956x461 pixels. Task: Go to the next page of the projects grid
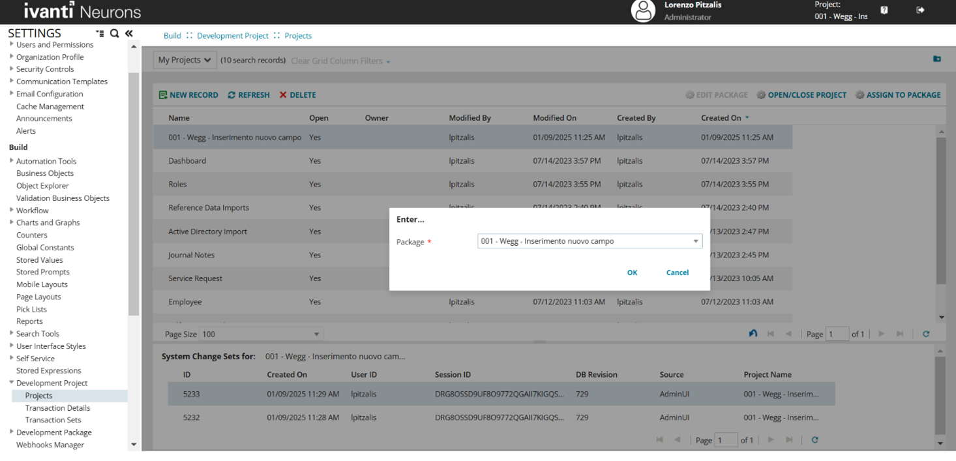[882, 334]
